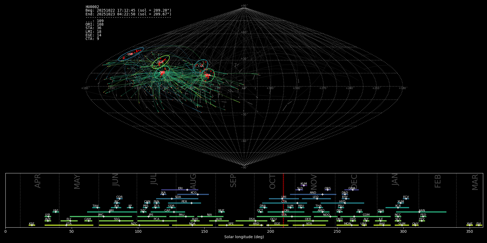This screenshot has height=243, width=487.
Task: Click the ORI radiant label on sky map
Action: coord(162,73)
